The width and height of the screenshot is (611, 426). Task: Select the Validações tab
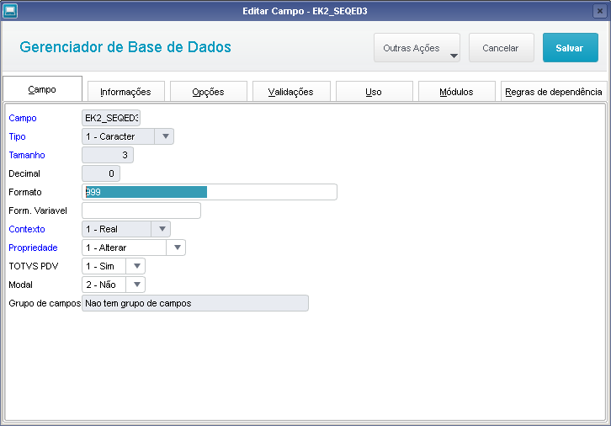(x=291, y=92)
